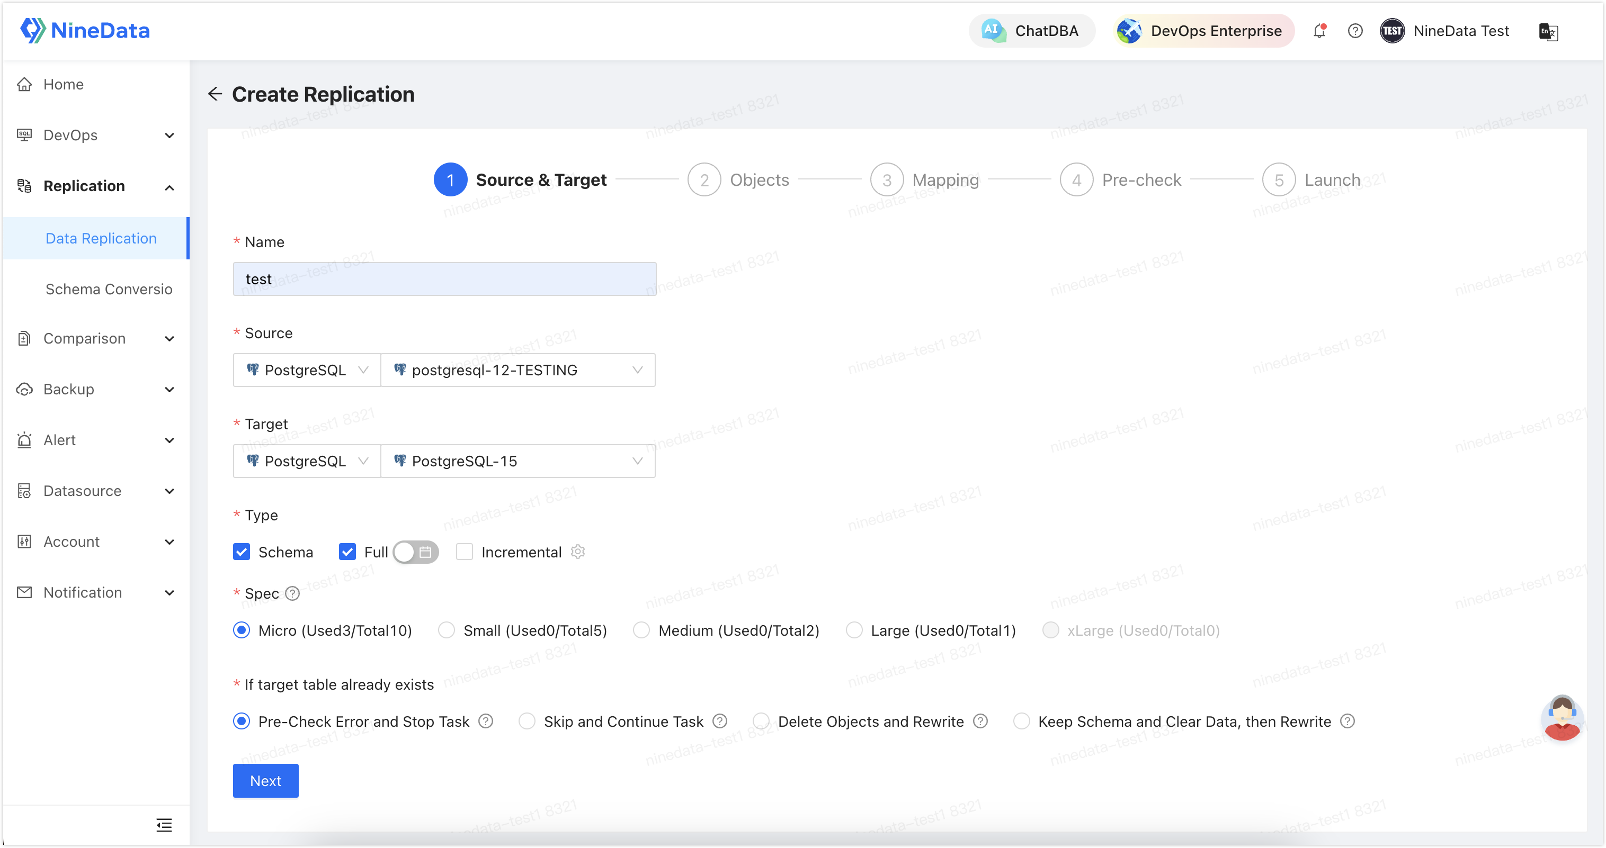Click the Account sliders icon
Viewport: 1606px width, 848px height.
click(24, 542)
